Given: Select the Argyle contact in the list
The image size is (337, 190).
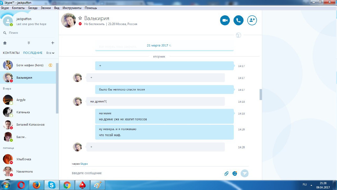Looking at the screenshot, I should point(21,100).
